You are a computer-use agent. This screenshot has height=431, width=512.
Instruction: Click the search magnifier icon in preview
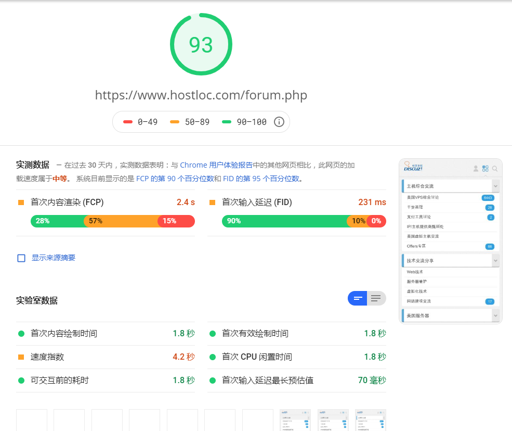tap(495, 169)
